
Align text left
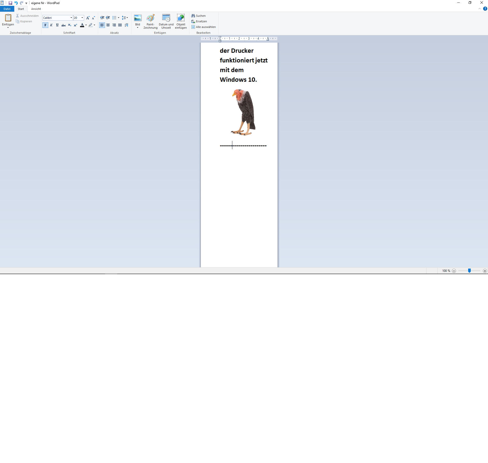pyautogui.click(x=102, y=25)
